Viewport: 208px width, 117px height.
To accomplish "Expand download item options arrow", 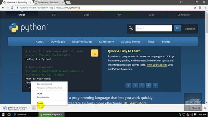I will click(x=34, y=108).
